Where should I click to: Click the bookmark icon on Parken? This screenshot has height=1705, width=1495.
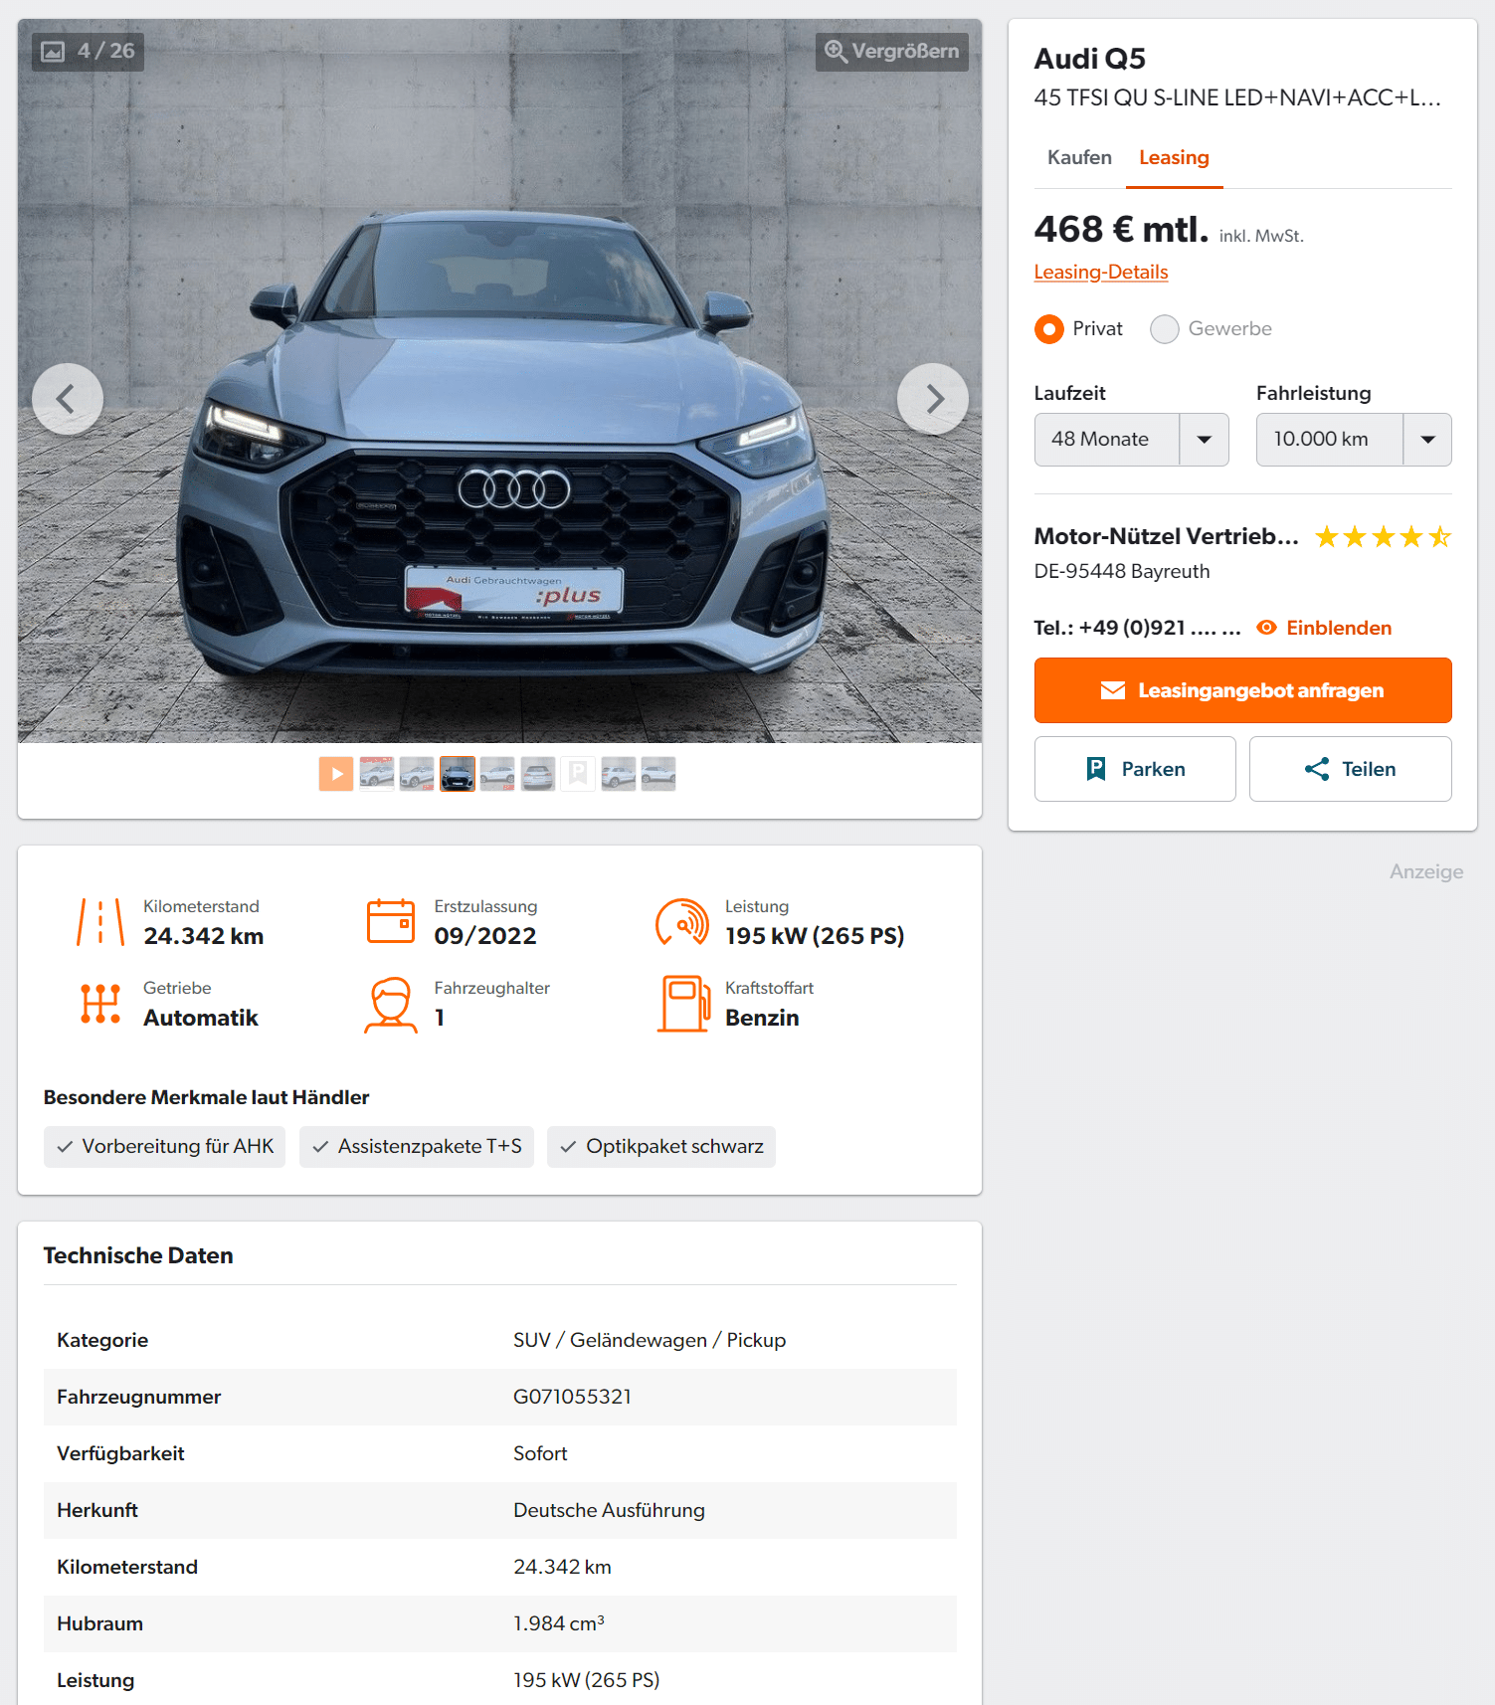pyautogui.click(x=1096, y=769)
